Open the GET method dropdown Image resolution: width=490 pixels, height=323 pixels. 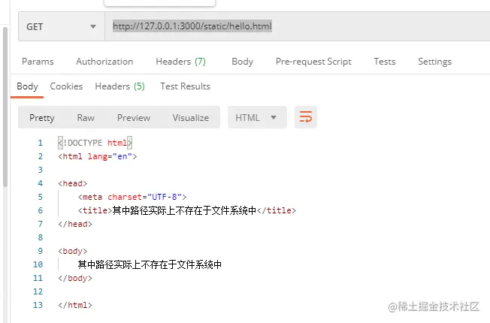coord(62,26)
